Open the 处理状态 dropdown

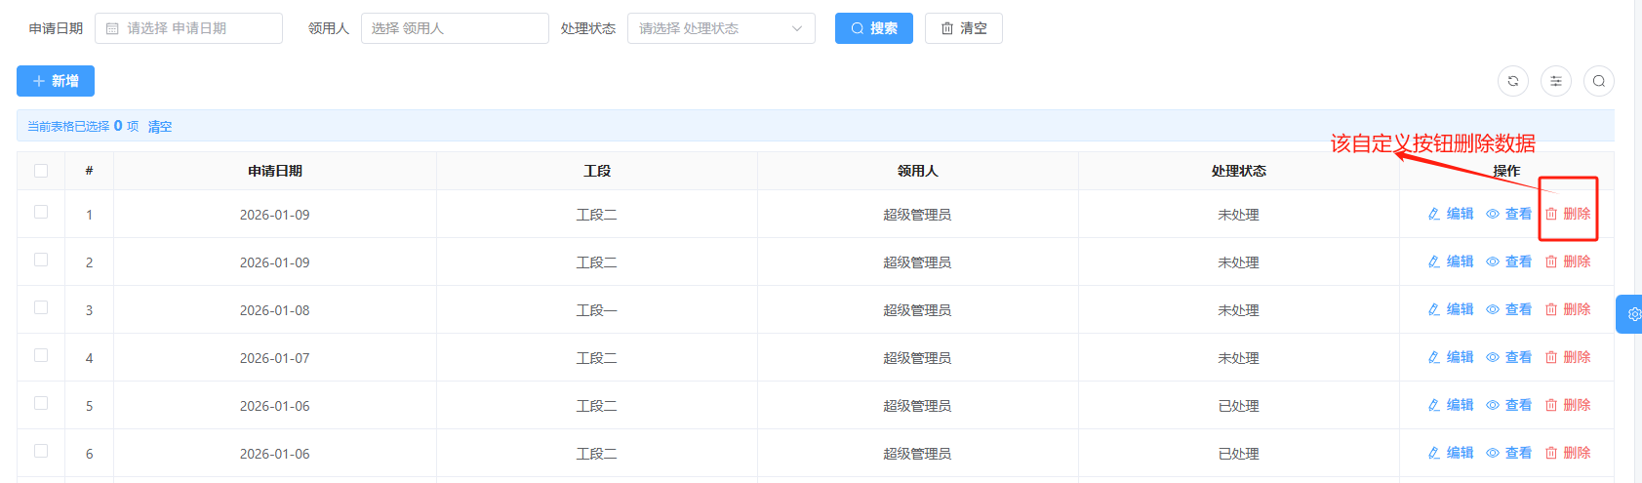pyautogui.click(x=720, y=28)
